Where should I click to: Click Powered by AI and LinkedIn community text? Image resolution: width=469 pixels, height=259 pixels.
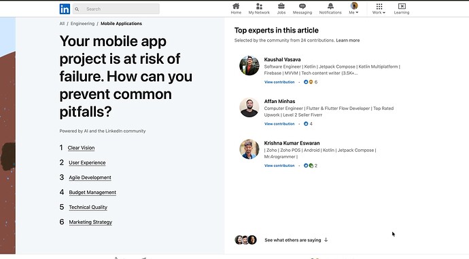[x=103, y=131]
